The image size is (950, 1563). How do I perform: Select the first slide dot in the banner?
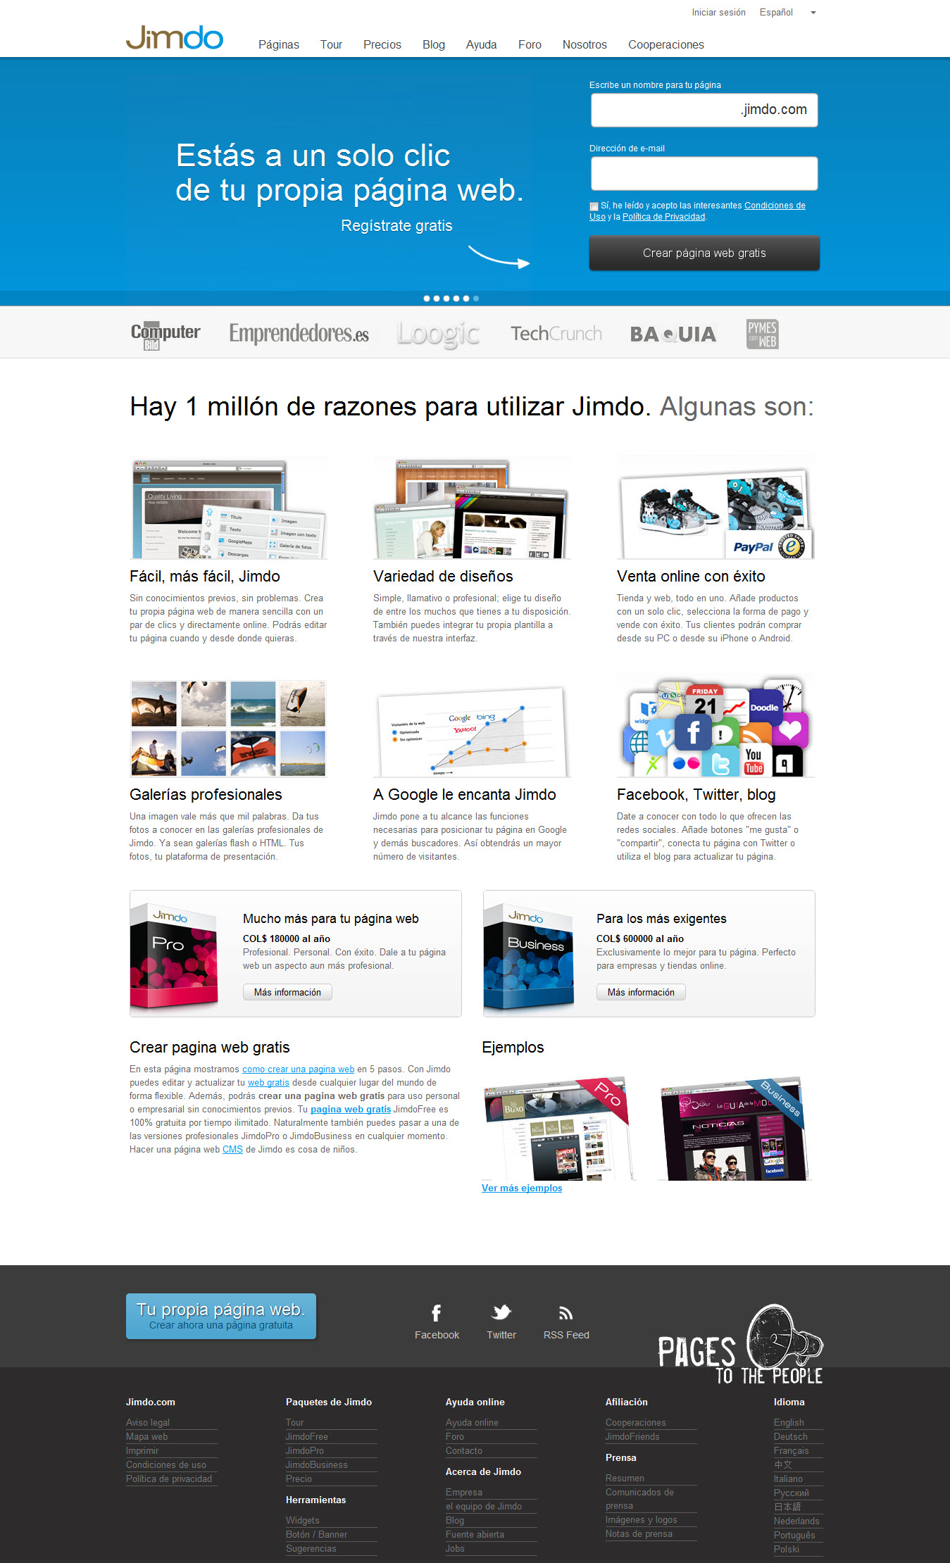pyautogui.click(x=426, y=299)
